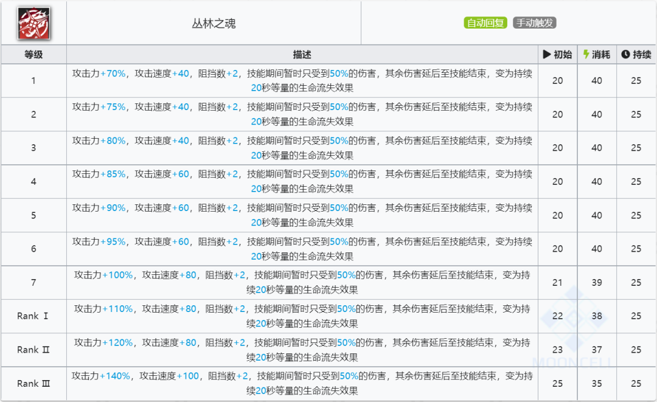657x402 pixels.
Task: Click the 攻击力+140% description text
Action: click(101, 376)
